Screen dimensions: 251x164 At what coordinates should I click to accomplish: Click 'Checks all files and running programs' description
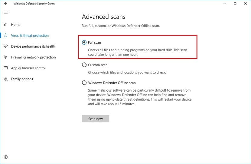pos(138,52)
